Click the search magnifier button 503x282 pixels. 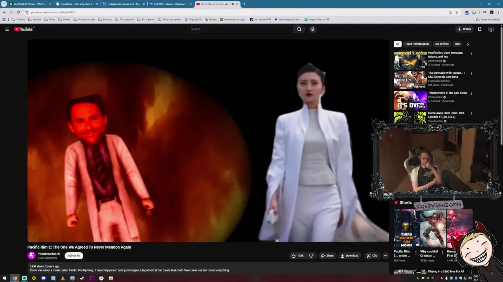pos(299,29)
